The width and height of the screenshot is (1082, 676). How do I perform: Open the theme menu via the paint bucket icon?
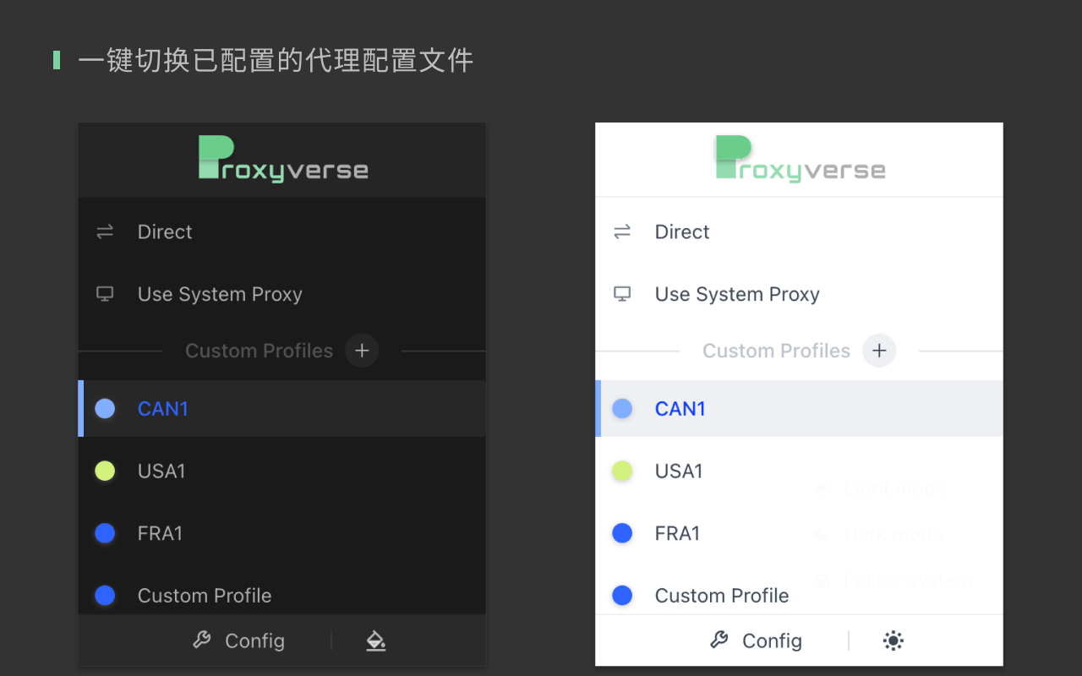click(375, 641)
